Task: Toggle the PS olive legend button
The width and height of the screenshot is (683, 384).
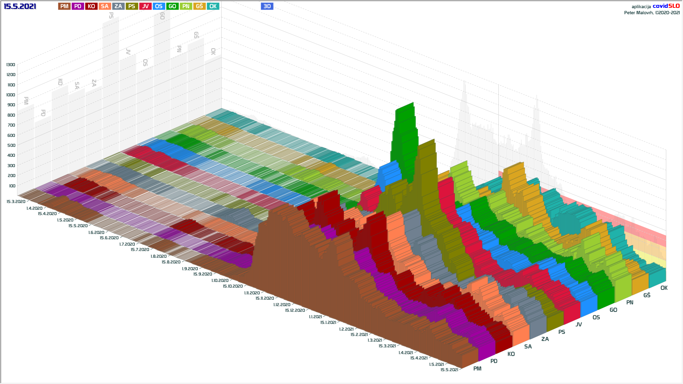Action: pyautogui.click(x=132, y=6)
